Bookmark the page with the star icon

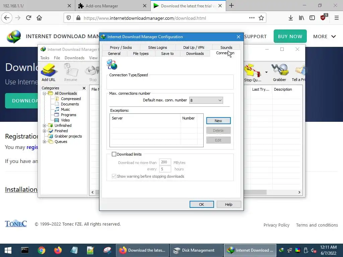261,18
